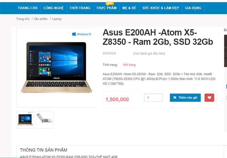The width and height of the screenshot is (227, 158).
Task: Open the TRANG CHỦ menu item
Action: click(x=28, y=8)
